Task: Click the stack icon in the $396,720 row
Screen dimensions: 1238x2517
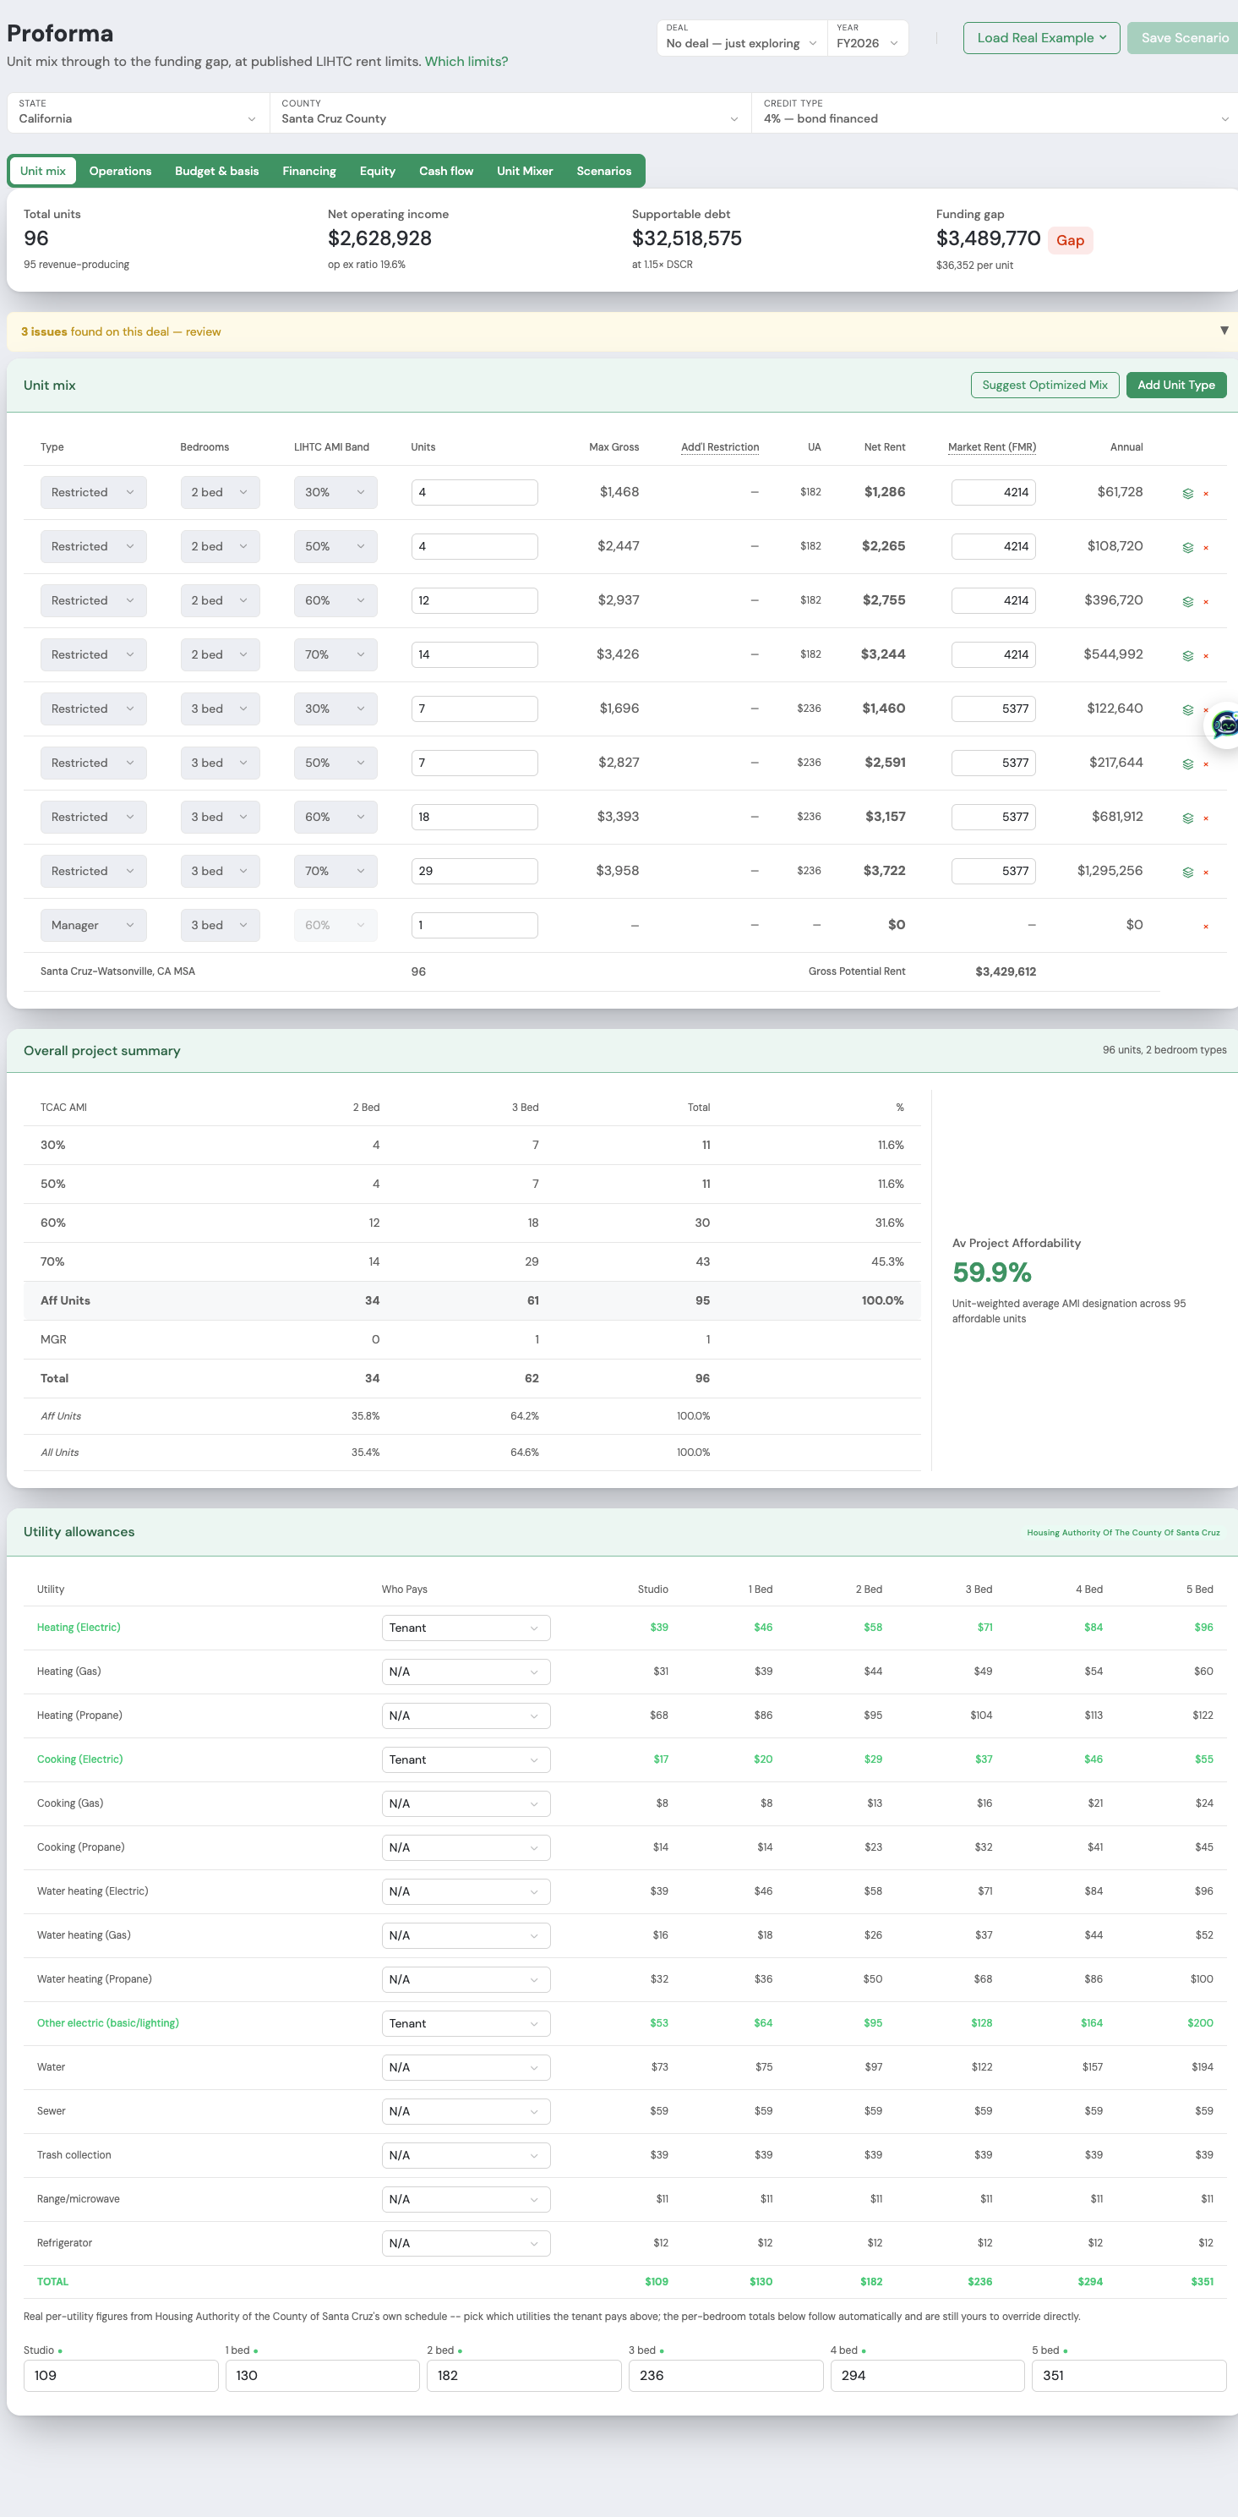Action: click(1187, 602)
